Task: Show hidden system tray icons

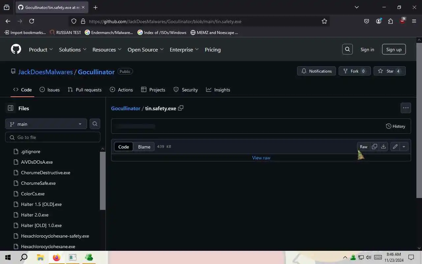Action: coord(345,257)
